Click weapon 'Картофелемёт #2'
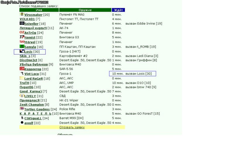This screenshot has width=228, height=147. [x=74, y=56]
